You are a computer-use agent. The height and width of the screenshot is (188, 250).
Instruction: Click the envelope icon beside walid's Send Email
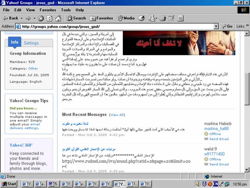[x=206, y=164]
